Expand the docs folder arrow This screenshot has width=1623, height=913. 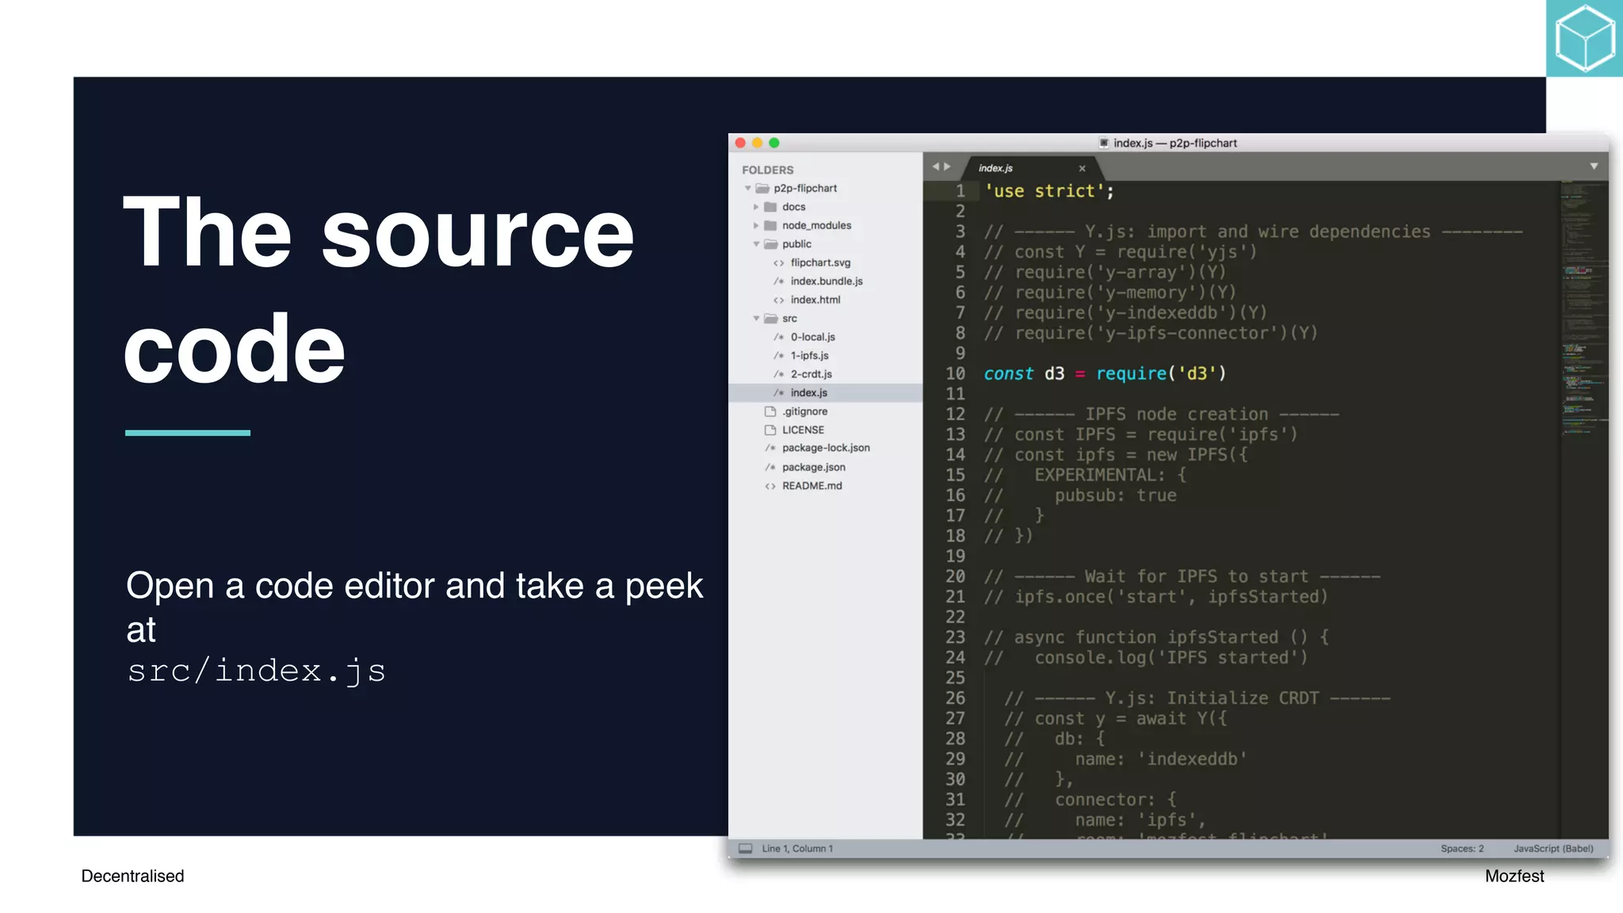tap(756, 207)
